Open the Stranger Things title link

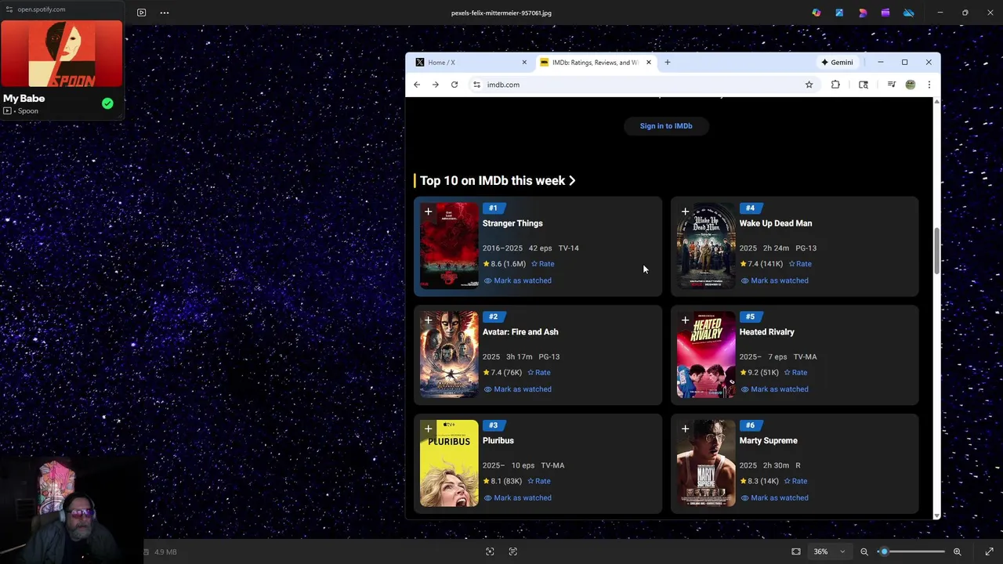[512, 223]
